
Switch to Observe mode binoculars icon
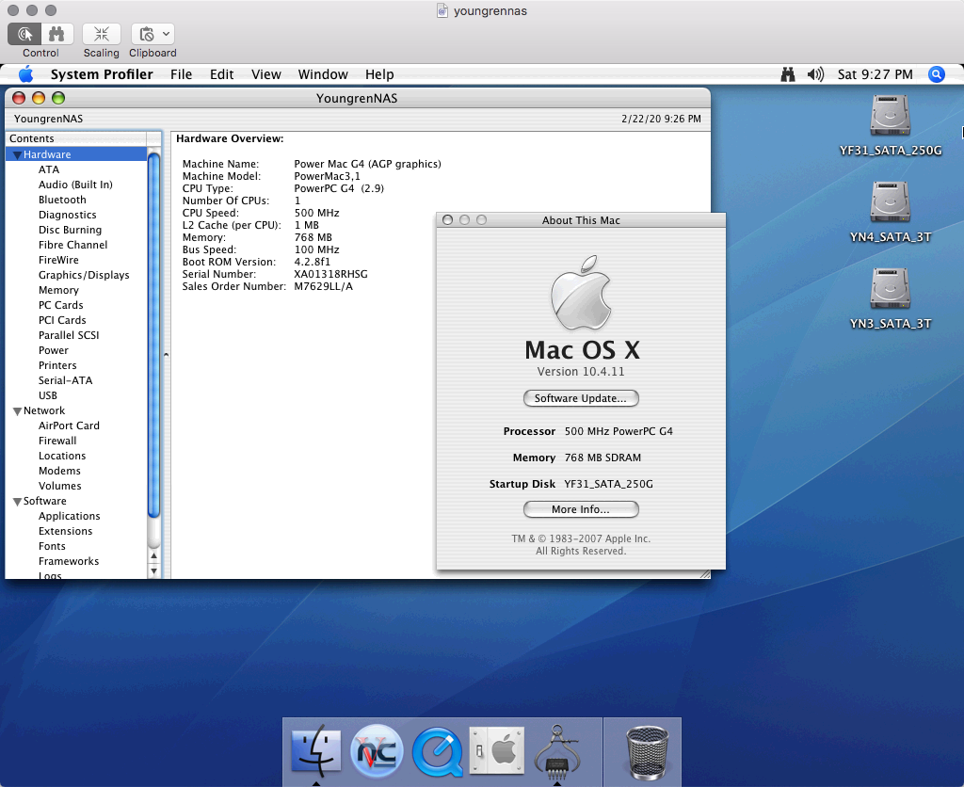[57, 34]
